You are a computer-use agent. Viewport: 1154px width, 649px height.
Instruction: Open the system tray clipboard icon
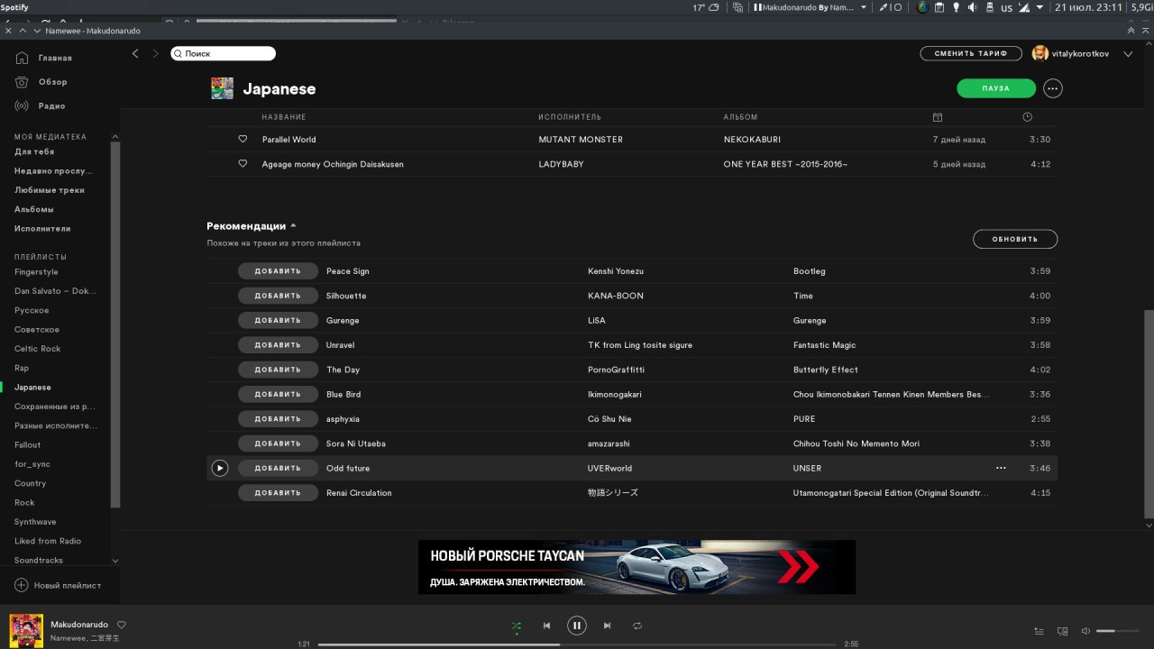point(939,7)
